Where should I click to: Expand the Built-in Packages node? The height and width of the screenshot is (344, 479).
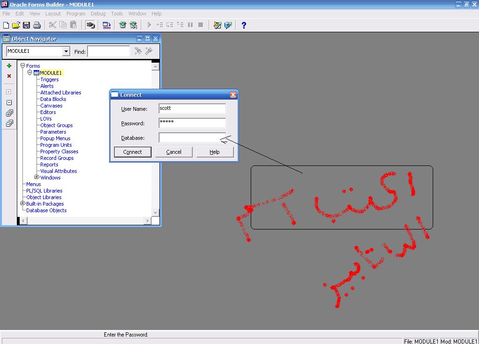[x=22, y=203]
